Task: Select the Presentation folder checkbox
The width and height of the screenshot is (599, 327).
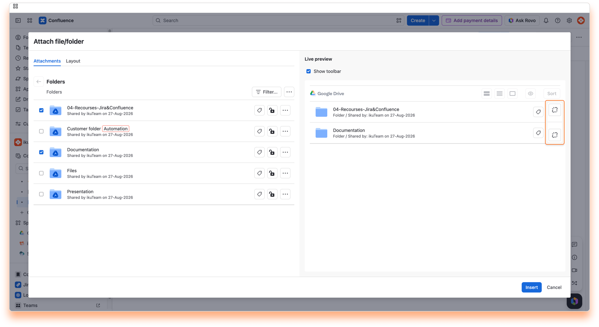Action: (41, 194)
